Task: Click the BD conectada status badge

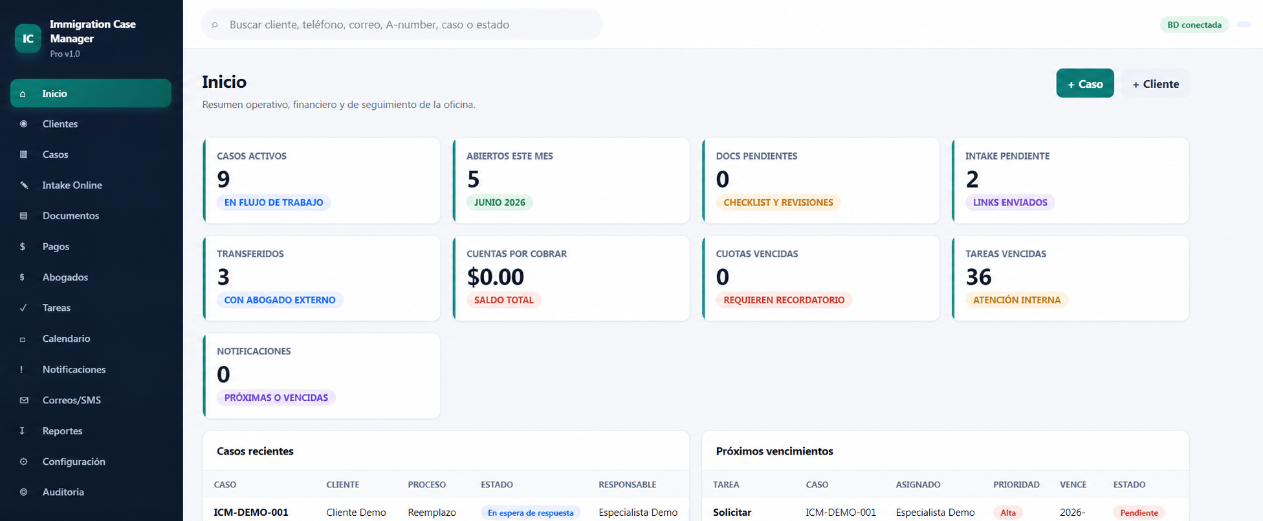Action: click(1194, 25)
